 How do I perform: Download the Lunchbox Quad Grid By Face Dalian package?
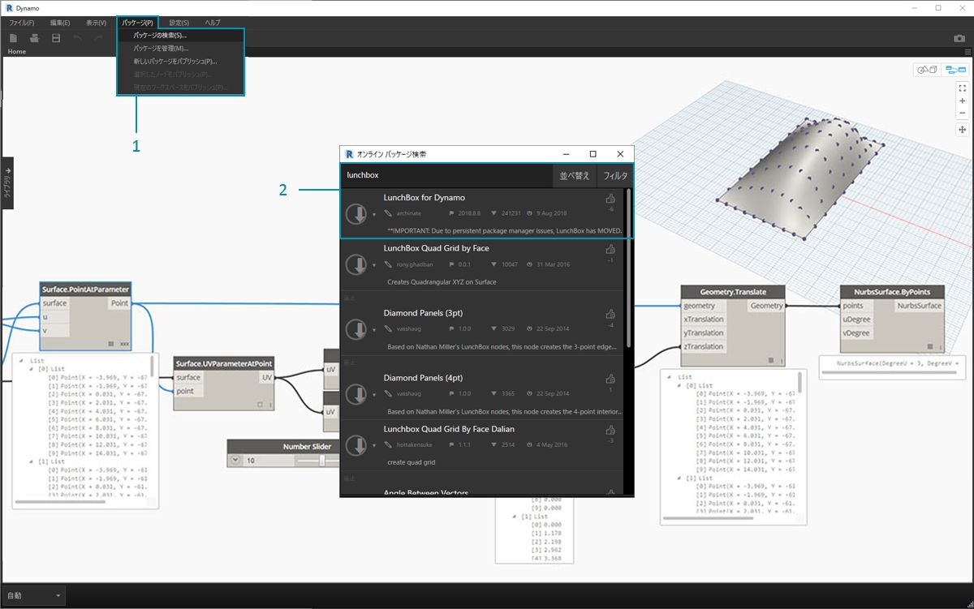coord(356,445)
